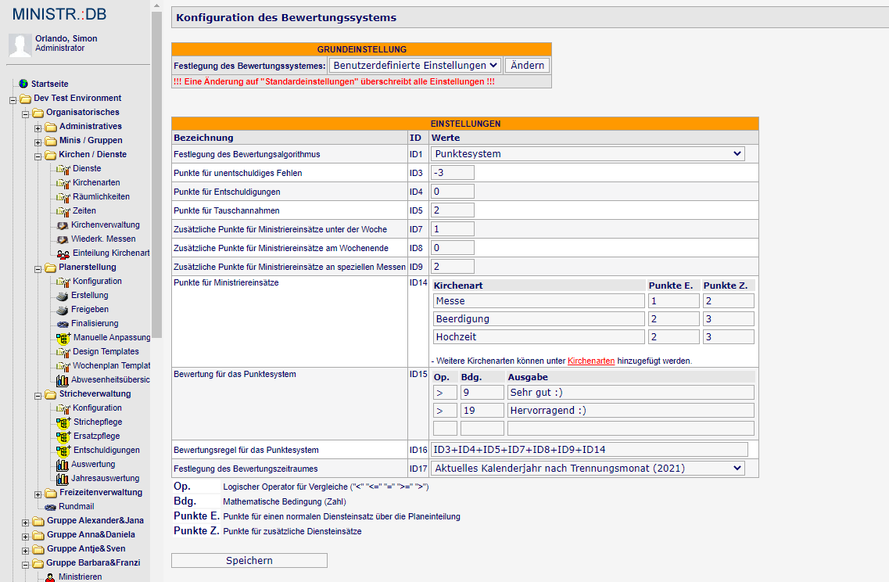Click the Wochenplan Templat icon
The height and width of the screenshot is (582, 889).
(x=63, y=366)
